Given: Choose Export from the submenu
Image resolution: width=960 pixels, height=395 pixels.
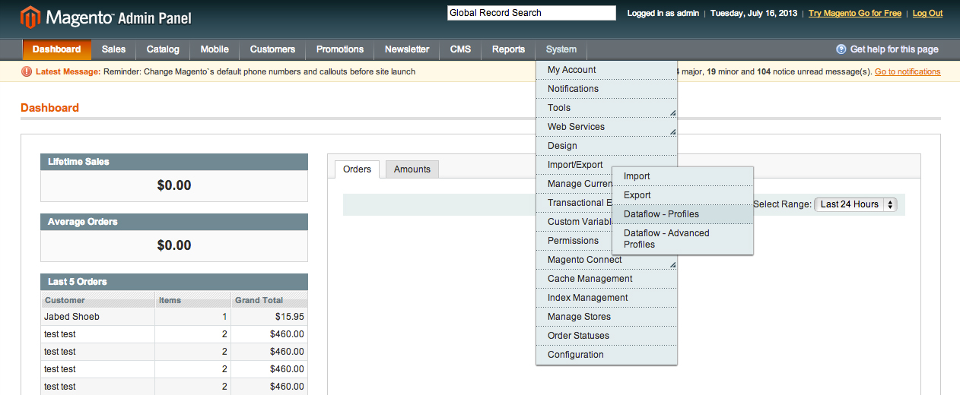Looking at the screenshot, I should point(682,195).
